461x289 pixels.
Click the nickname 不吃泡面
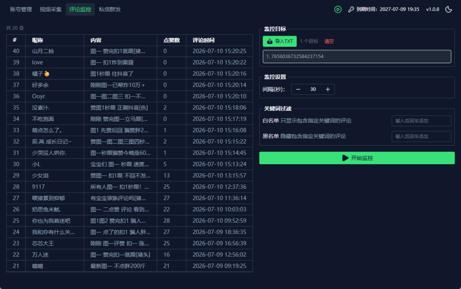point(43,119)
